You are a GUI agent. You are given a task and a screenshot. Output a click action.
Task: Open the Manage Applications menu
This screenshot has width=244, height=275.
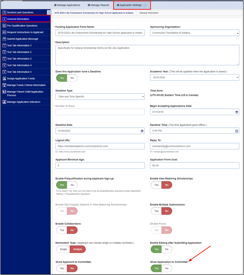[x=67, y=5]
